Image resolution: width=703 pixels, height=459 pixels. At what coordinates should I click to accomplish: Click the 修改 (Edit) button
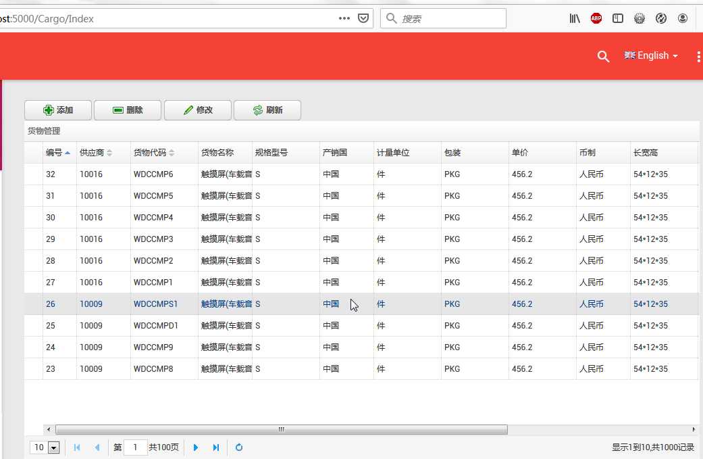tap(198, 110)
